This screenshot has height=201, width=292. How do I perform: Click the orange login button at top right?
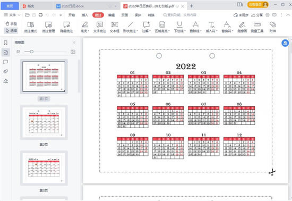coord(257,4)
